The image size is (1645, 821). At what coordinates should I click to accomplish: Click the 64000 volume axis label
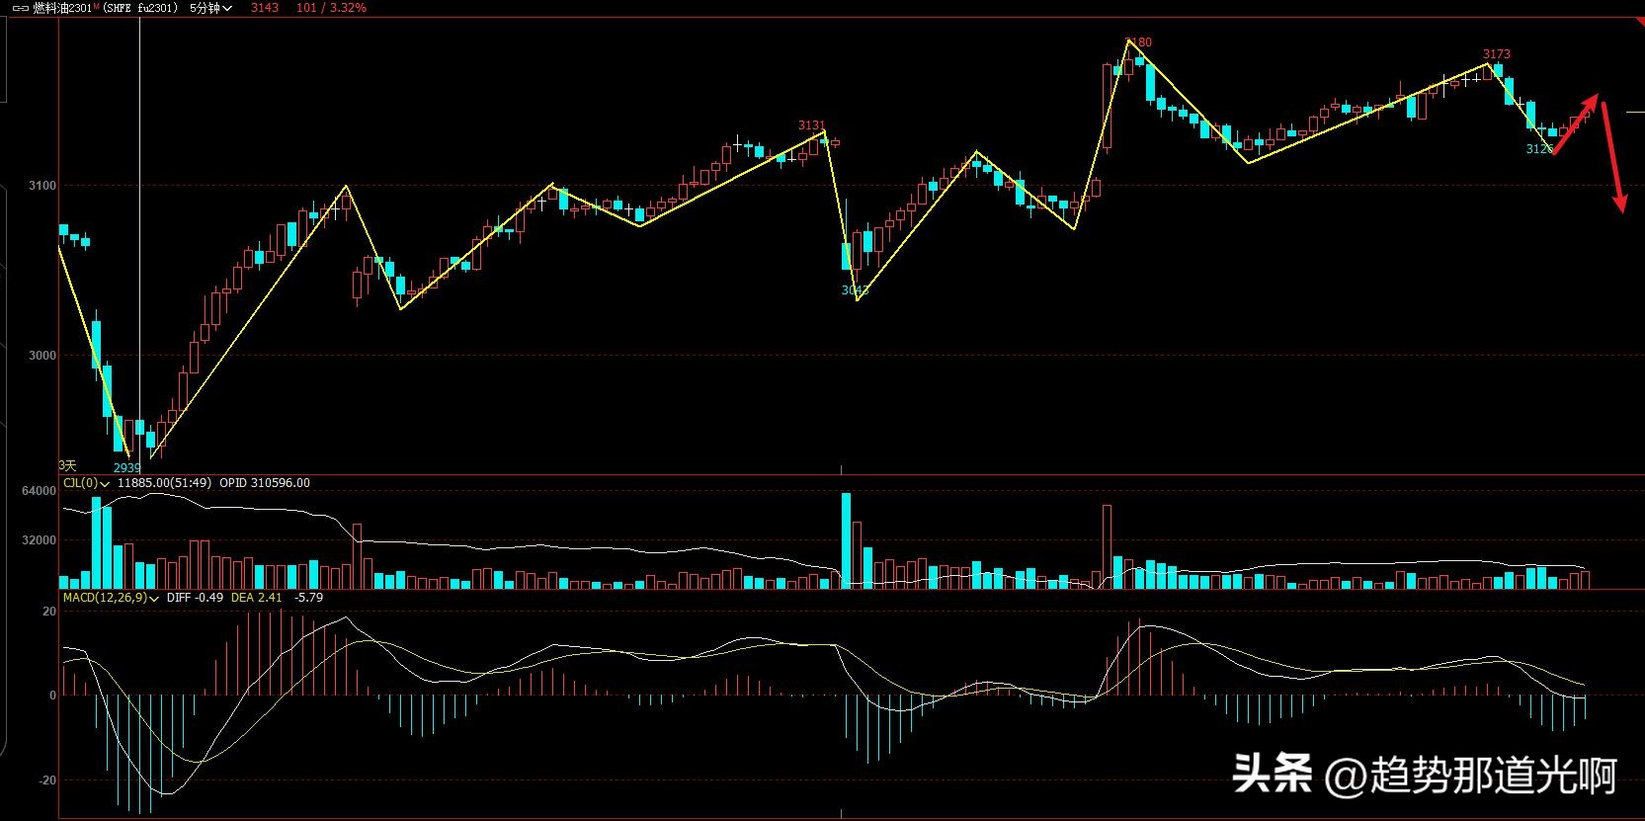coord(40,491)
